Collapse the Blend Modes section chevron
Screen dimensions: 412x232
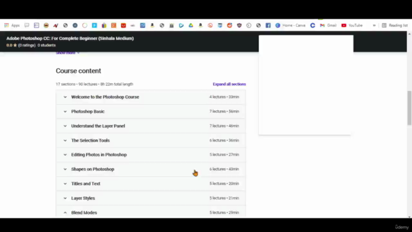[x=65, y=213]
